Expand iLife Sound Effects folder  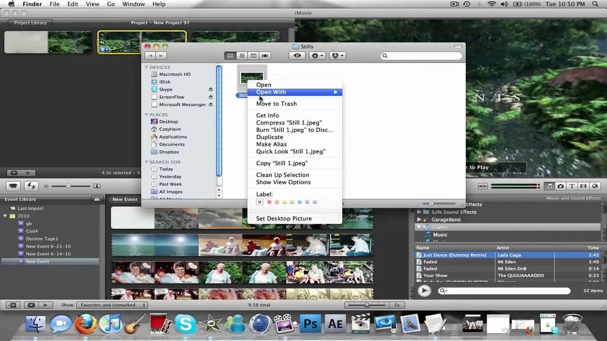click(x=419, y=212)
